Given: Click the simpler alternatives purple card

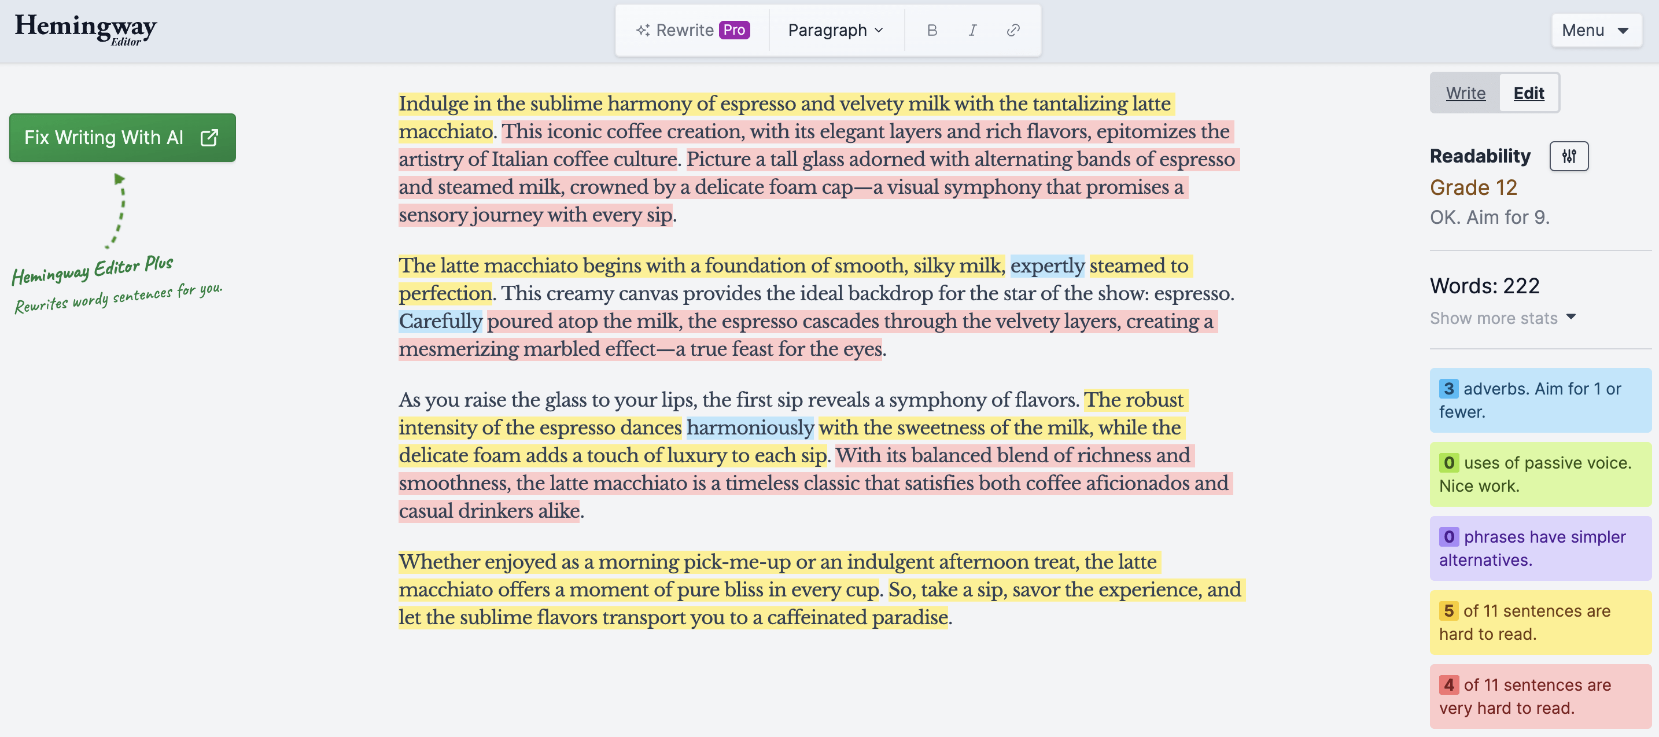Looking at the screenshot, I should [1540, 548].
